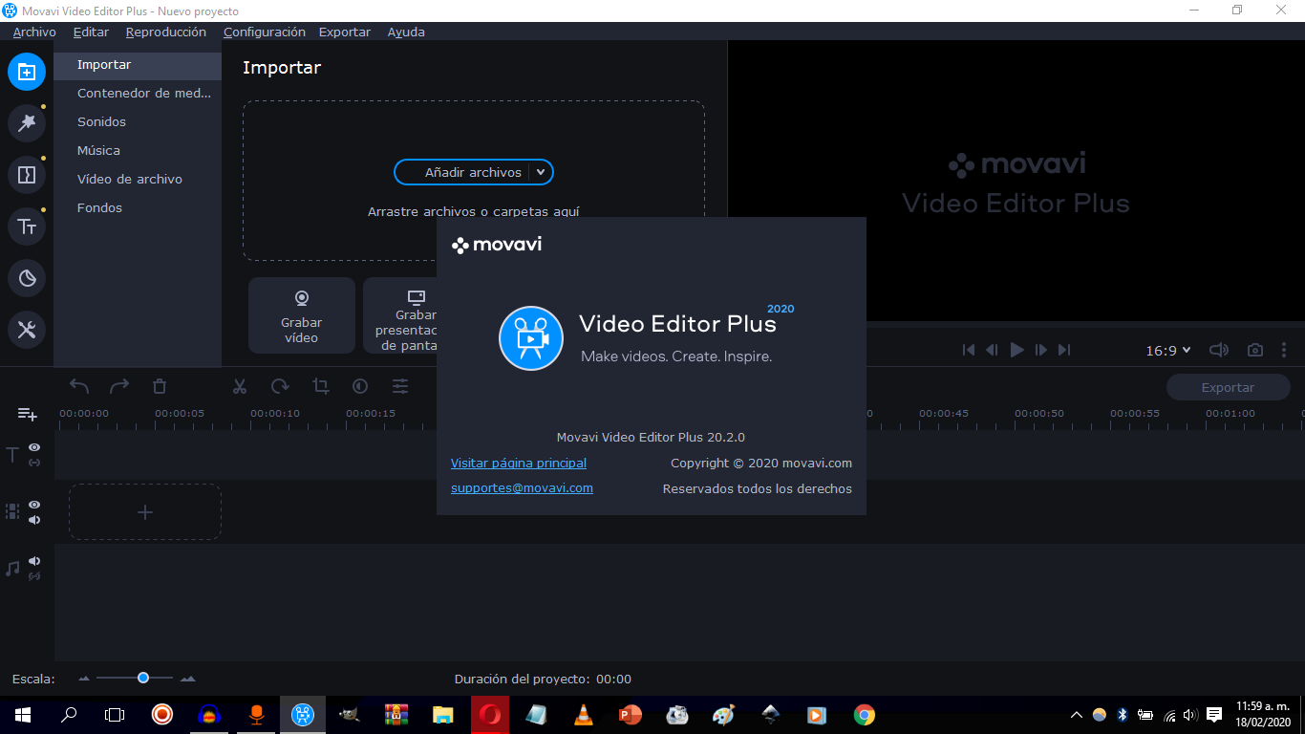Open Google Chrome from the taskbar
This screenshot has height=734, width=1305.
pyautogui.click(x=864, y=715)
